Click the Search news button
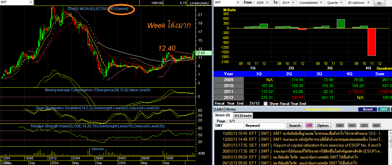 pos(295,125)
